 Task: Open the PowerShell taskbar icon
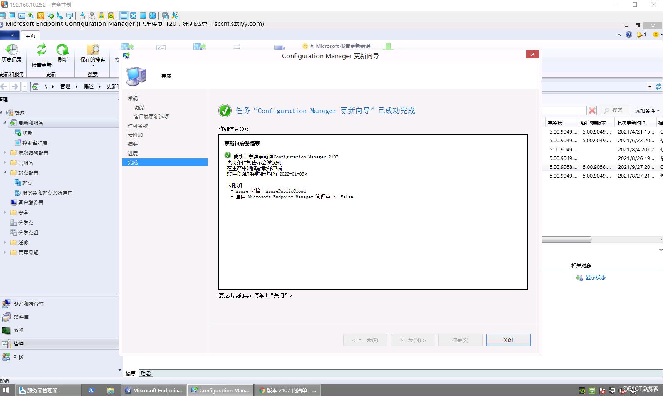pos(92,390)
